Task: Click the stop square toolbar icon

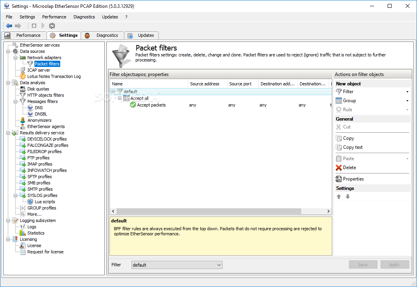Action: point(34,26)
